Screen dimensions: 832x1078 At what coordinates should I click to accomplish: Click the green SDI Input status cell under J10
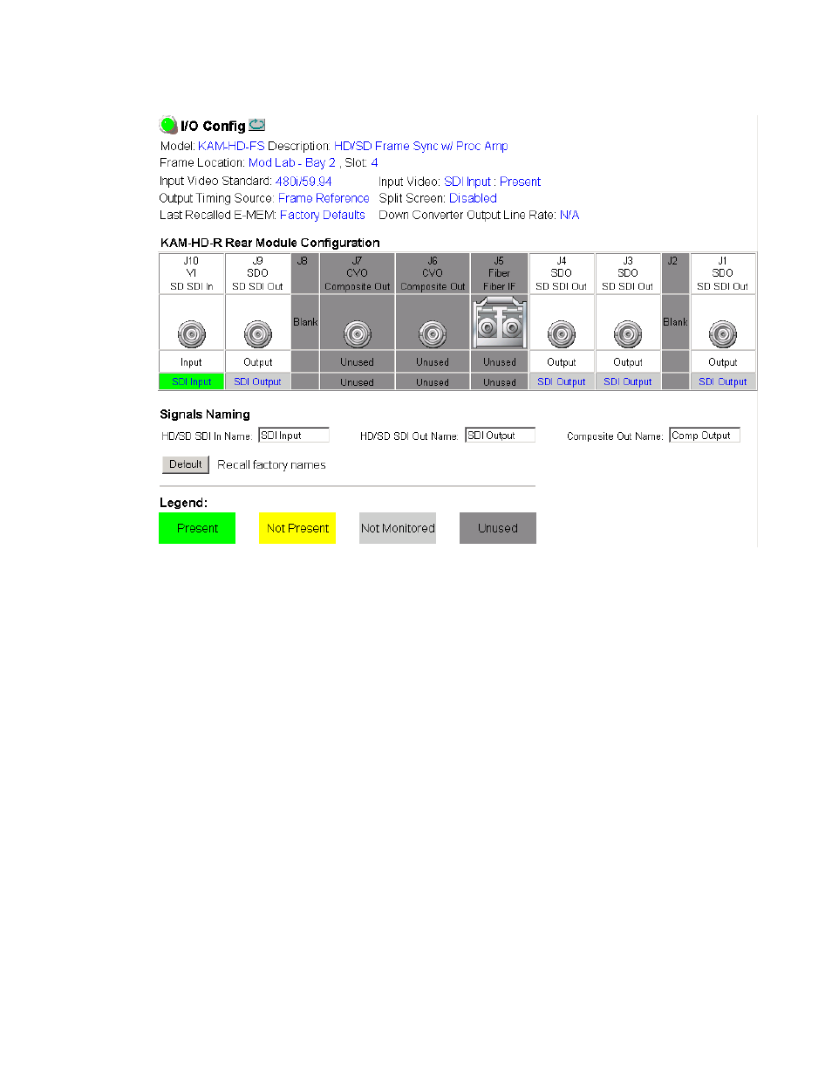pos(192,381)
